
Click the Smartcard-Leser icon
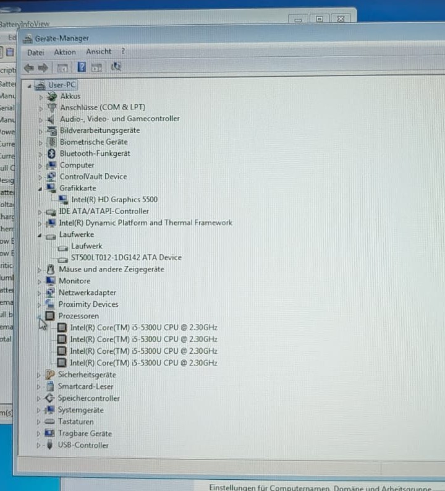50,386
